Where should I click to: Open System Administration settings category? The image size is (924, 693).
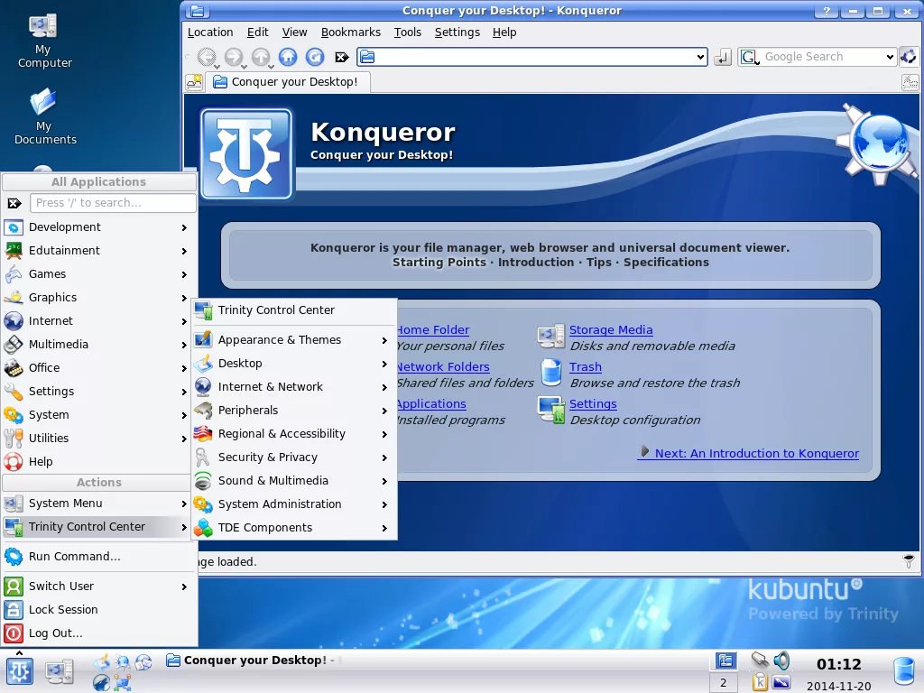pyautogui.click(x=294, y=504)
